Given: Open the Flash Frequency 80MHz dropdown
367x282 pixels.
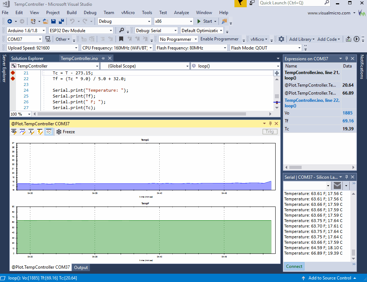Looking at the screenshot, I should point(191,48).
